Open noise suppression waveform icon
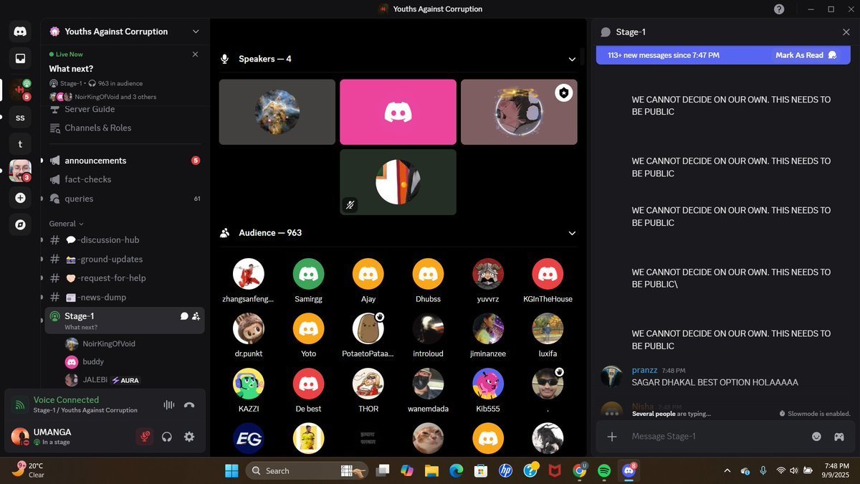860x484 pixels. click(x=169, y=405)
